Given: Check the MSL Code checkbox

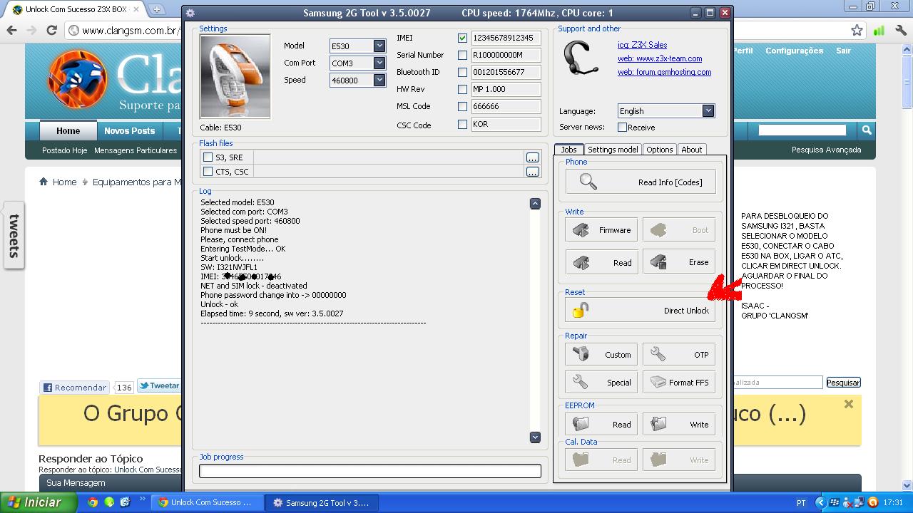Looking at the screenshot, I should (x=462, y=106).
